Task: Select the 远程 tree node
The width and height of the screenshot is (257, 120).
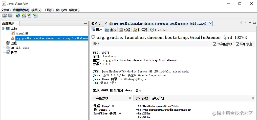Action: (14, 43)
